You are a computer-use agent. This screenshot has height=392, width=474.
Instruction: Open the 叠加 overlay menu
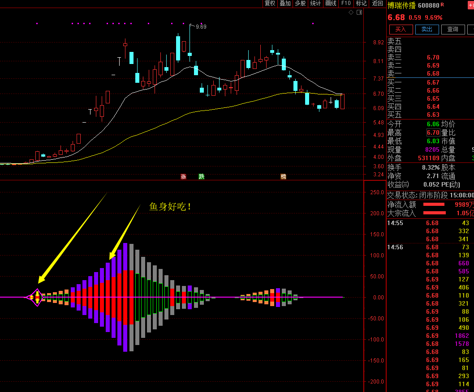point(285,4)
